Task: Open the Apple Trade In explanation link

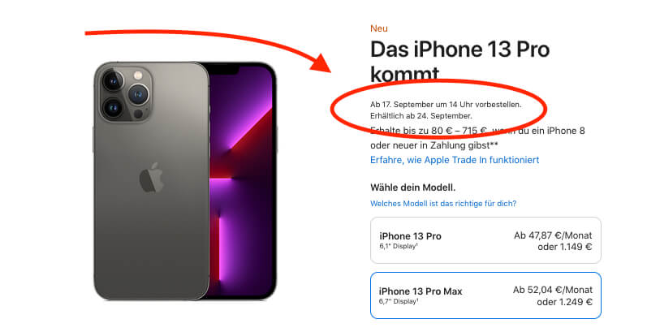Action: 455,160
